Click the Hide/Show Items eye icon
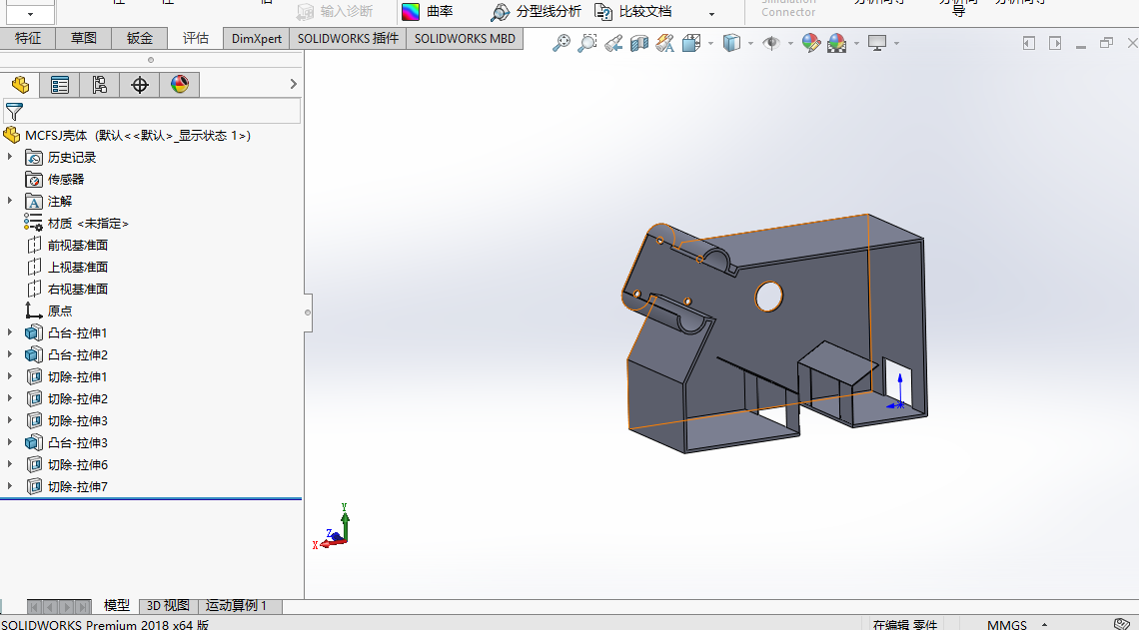This screenshot has height=630, width=1139. tap(770, 44)
